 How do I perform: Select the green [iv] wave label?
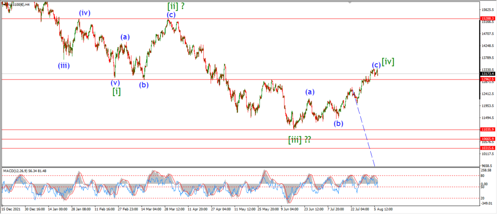tap(388, 62)
